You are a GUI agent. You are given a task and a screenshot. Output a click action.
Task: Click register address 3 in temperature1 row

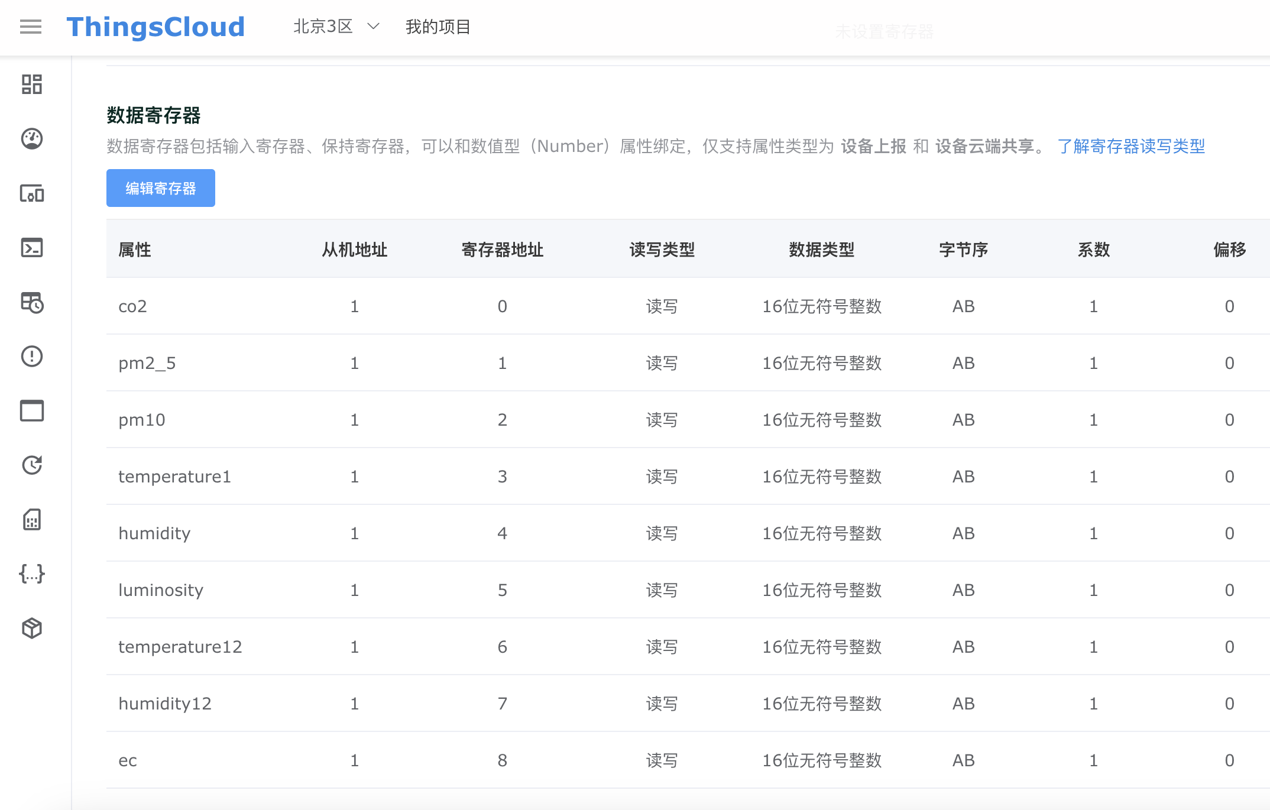pos(502,477)
